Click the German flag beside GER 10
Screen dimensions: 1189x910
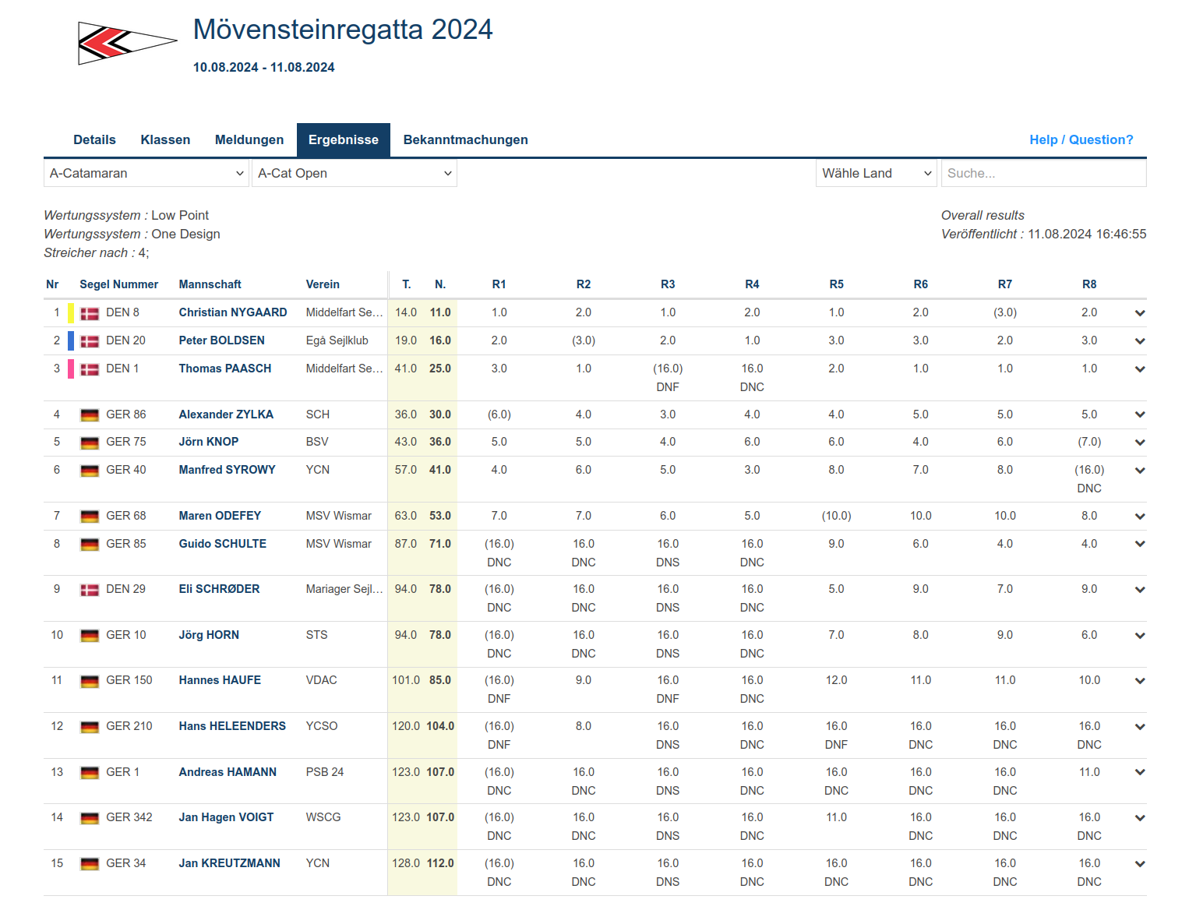click(x=90, y=637)
